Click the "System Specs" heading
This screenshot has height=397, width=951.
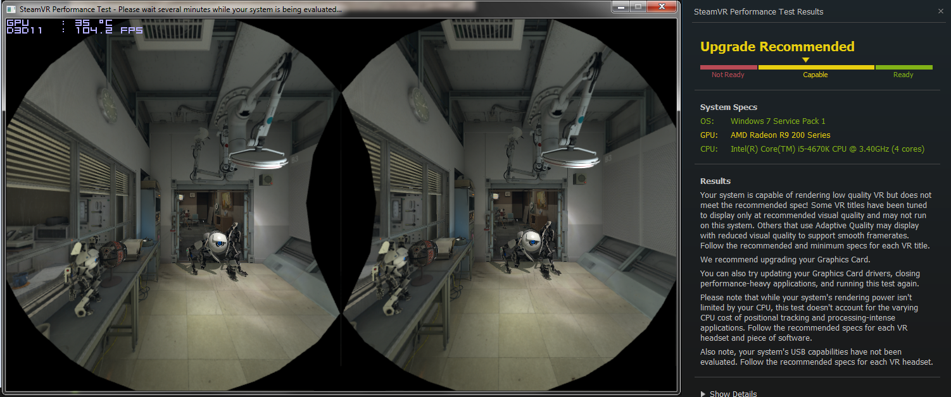tap(729, 107)
